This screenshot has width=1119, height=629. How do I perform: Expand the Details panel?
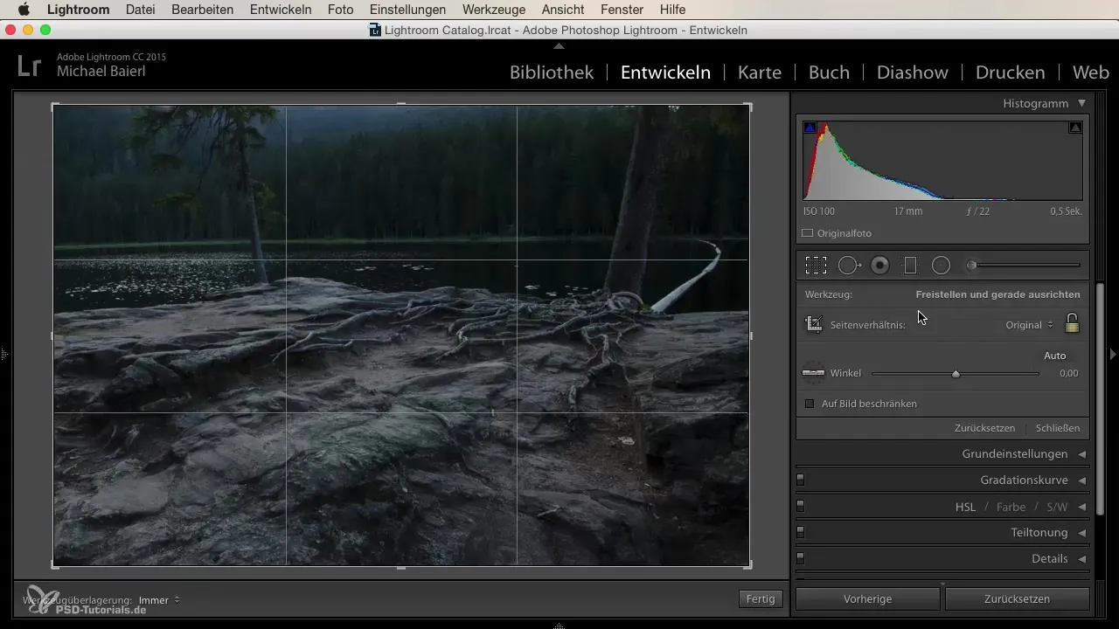point(1081,559)
